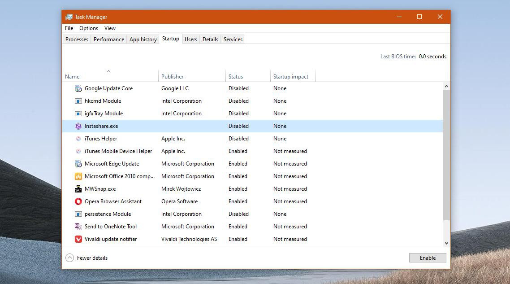The image size is (510, 284).
Task: Click the Task Manager title bar icon
Action: (x=69, y=17)
